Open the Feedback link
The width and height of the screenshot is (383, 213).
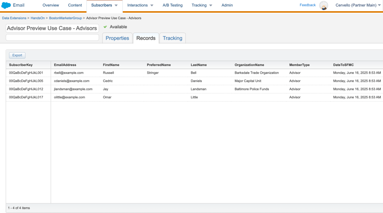307,5
